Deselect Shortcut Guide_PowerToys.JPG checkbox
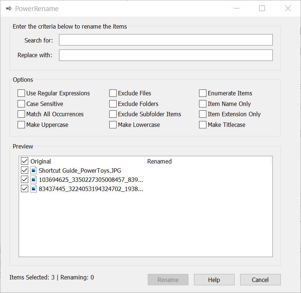301x293 pixels. tap(25, 170)
